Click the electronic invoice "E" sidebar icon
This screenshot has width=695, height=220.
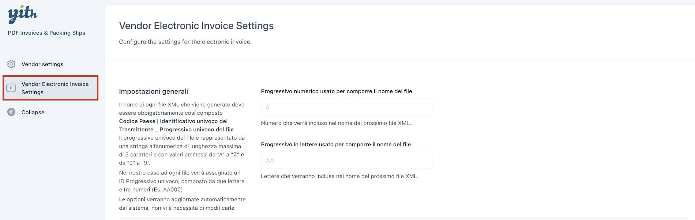click(11, 88)
